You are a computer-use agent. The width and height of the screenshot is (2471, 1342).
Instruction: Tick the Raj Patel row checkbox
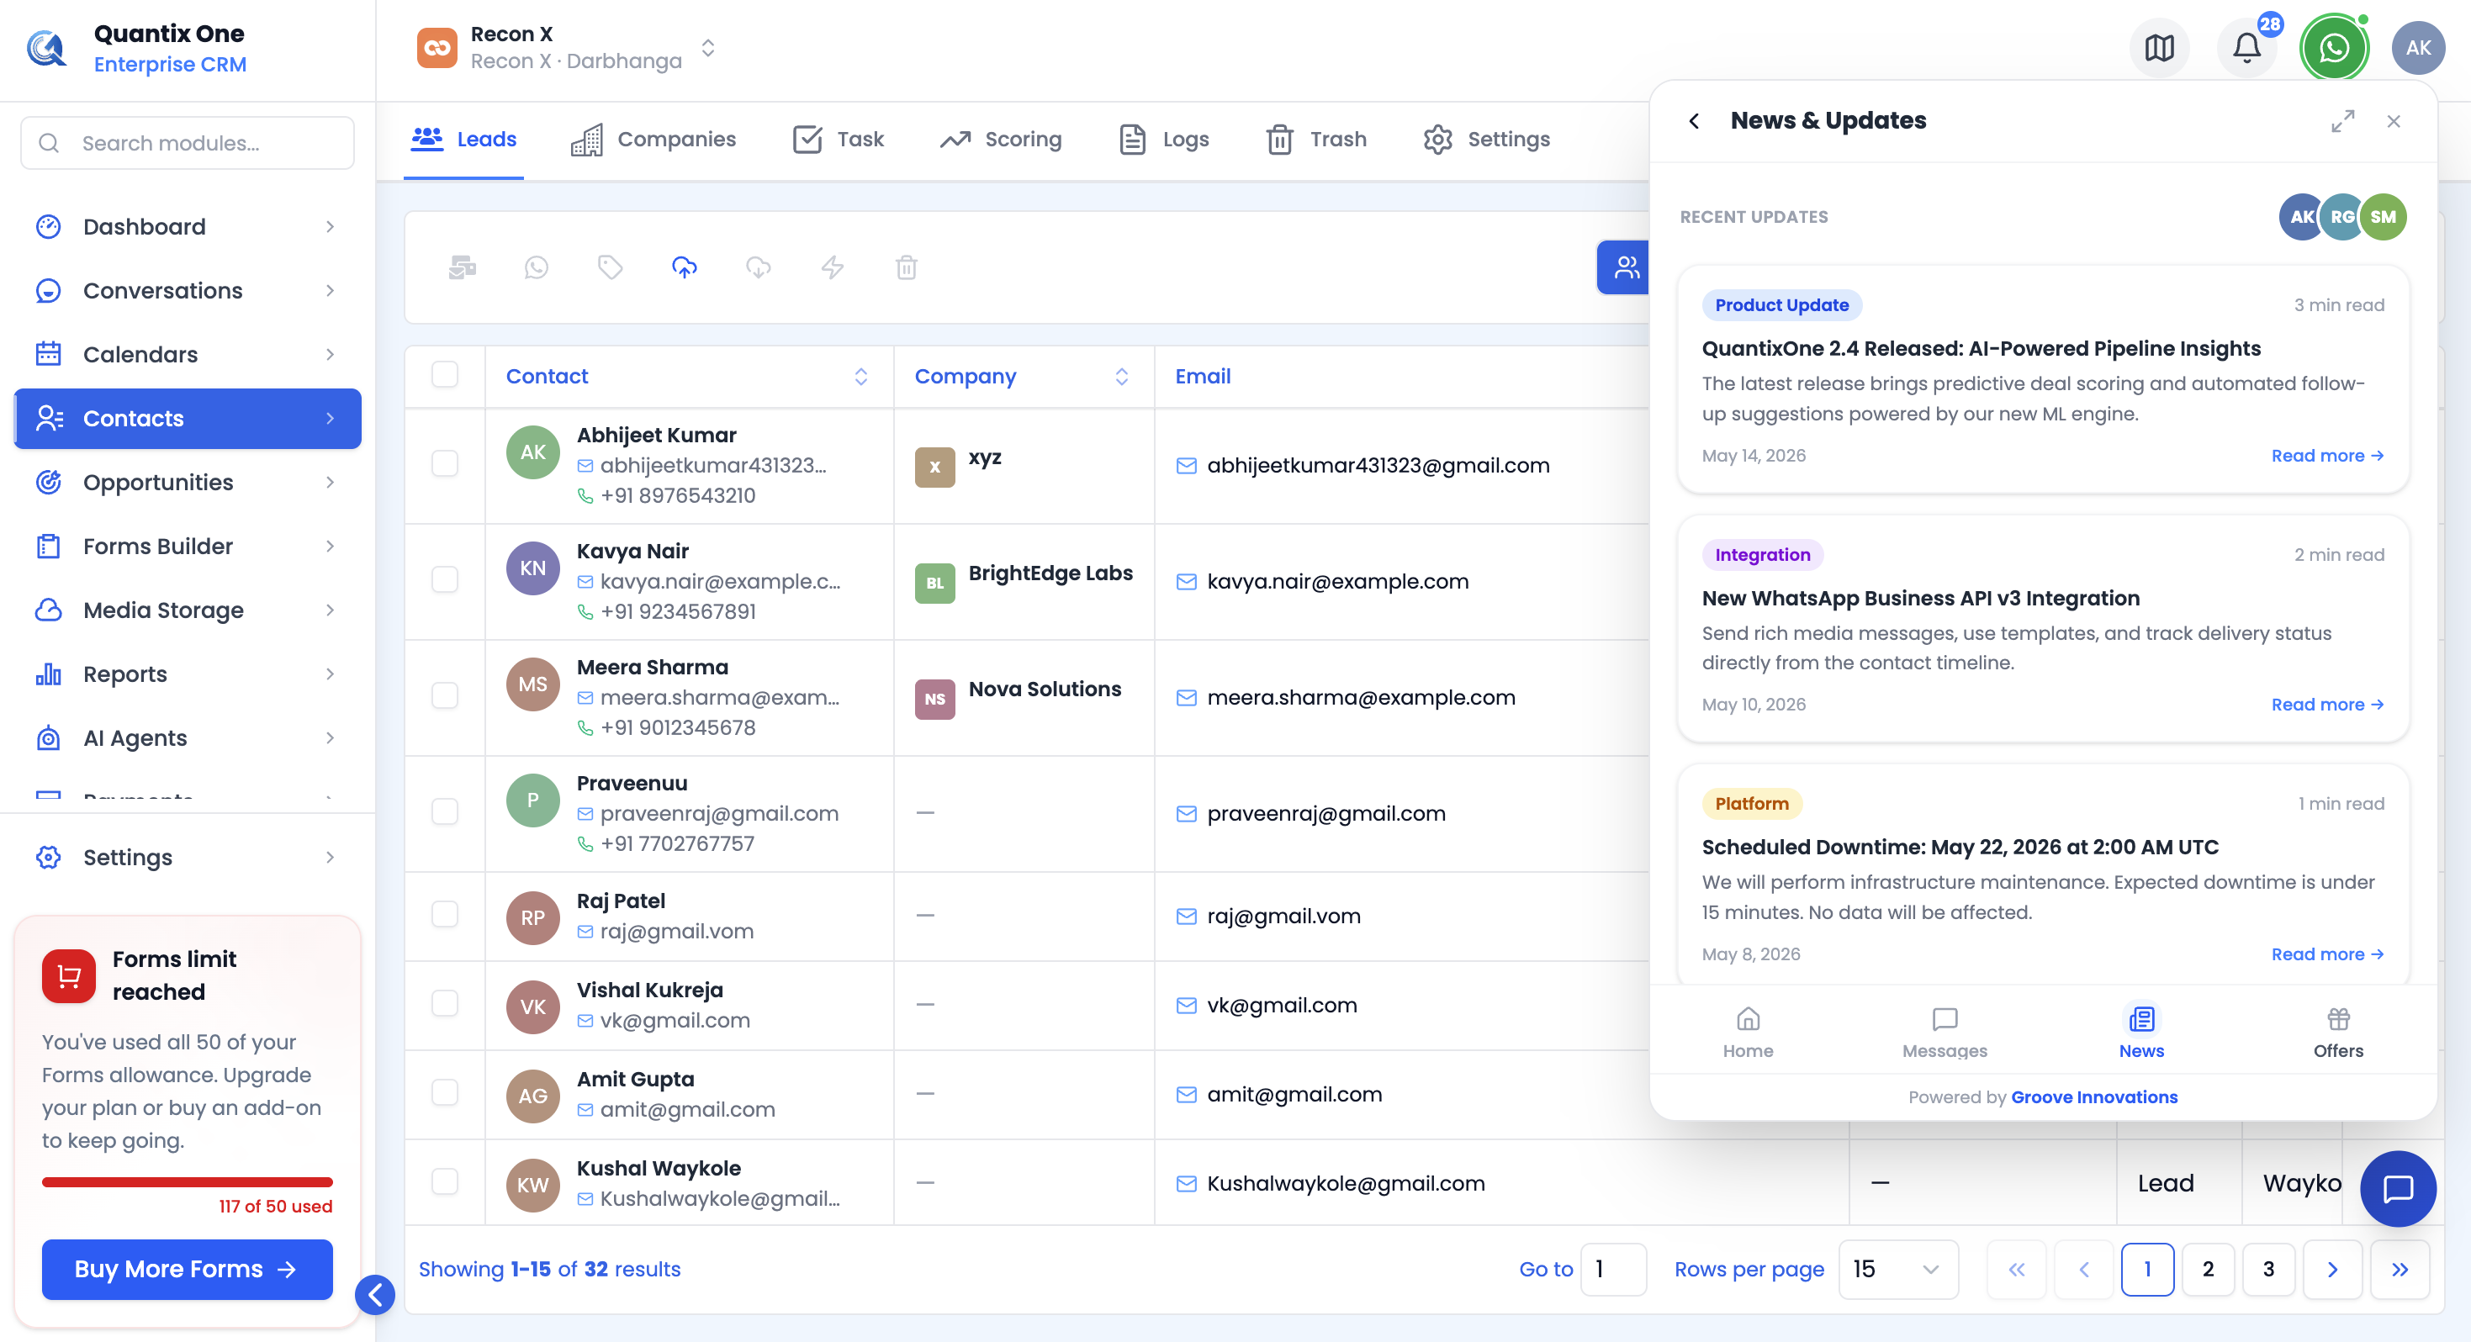(x=444, y=914)
